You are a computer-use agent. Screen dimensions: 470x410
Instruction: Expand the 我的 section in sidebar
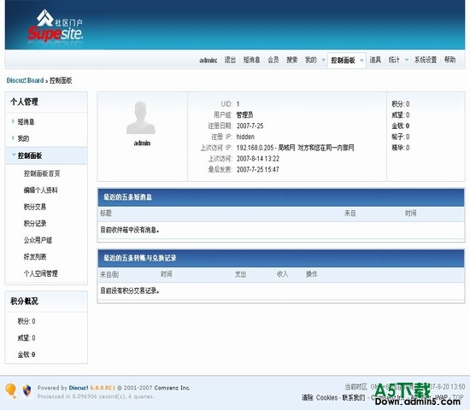(x=13, y=138)
